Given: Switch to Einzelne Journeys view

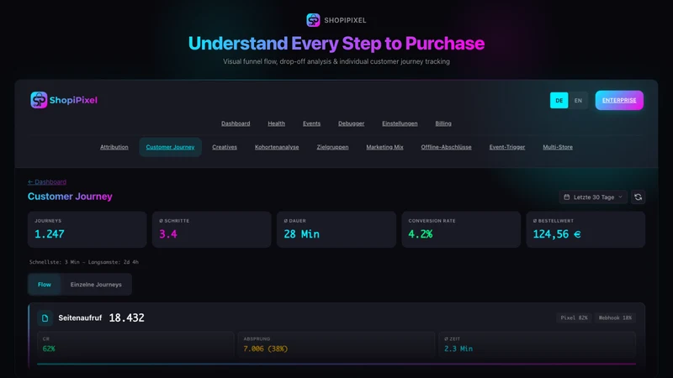Looking at the screenshot, I should 96,285.
